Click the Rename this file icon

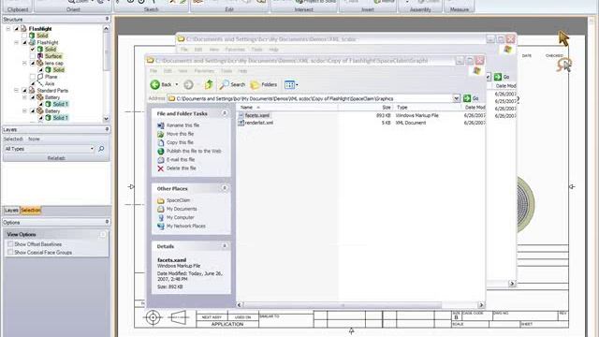[161, 125]
